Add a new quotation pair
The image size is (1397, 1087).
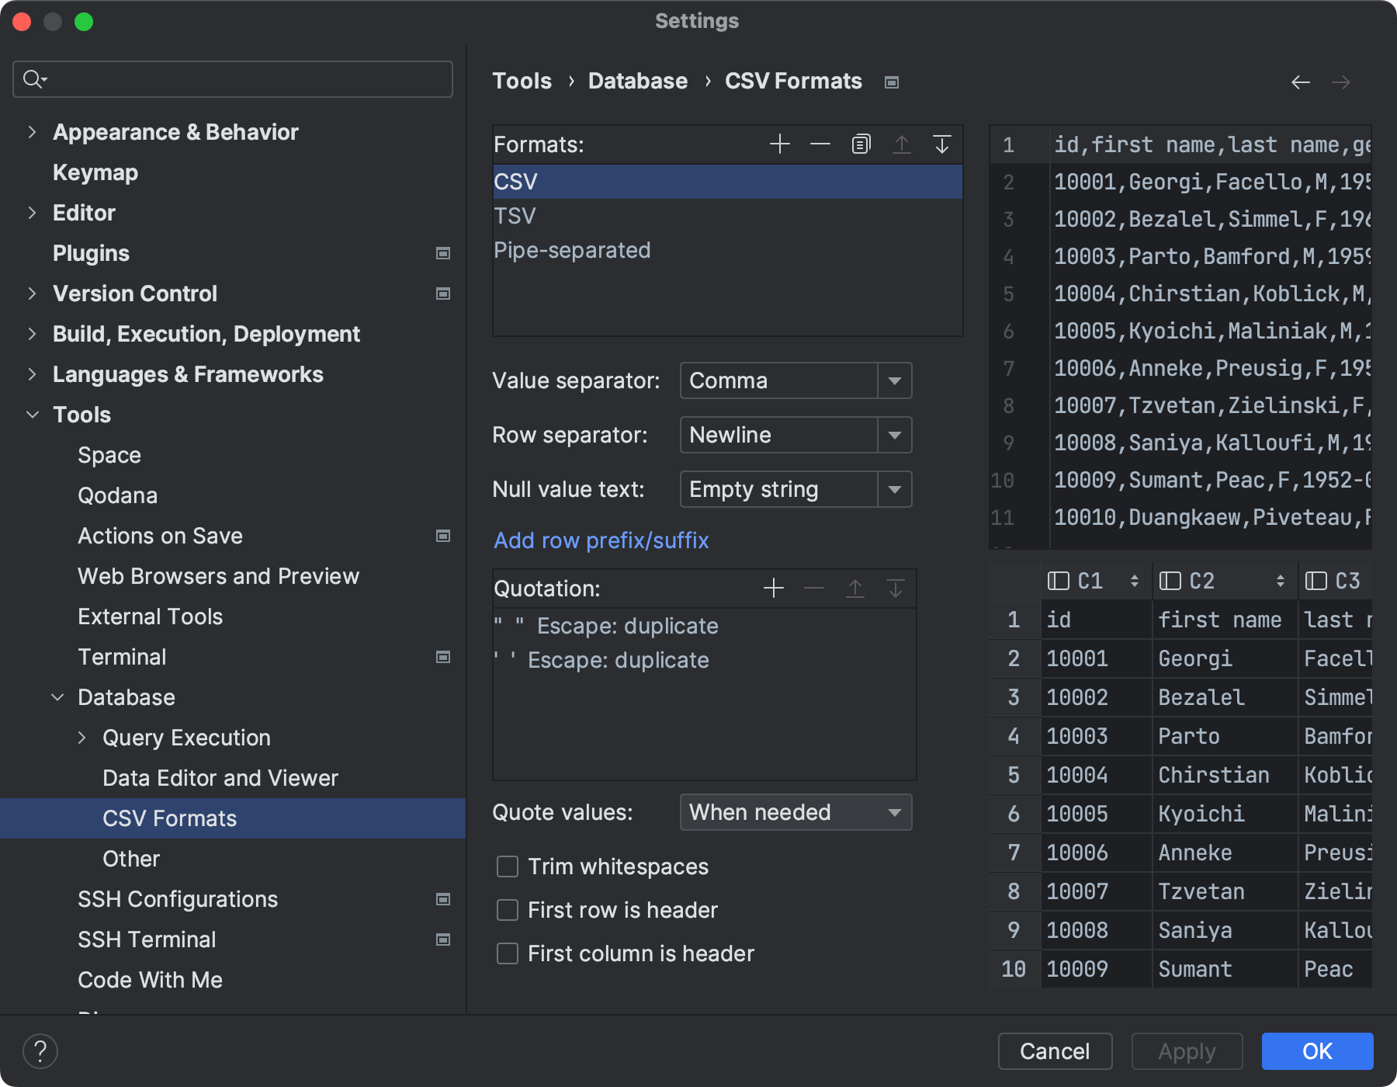pos(773,588)
